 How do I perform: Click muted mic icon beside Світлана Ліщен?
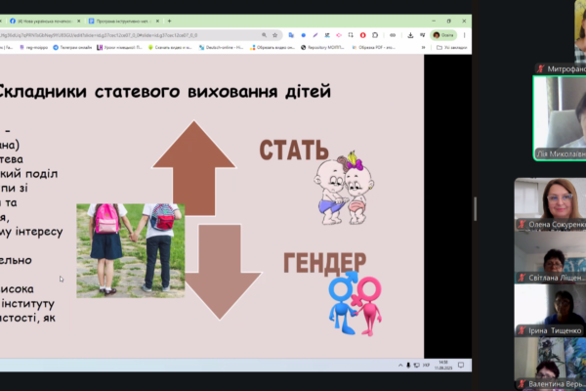click(x=523, y=278)
